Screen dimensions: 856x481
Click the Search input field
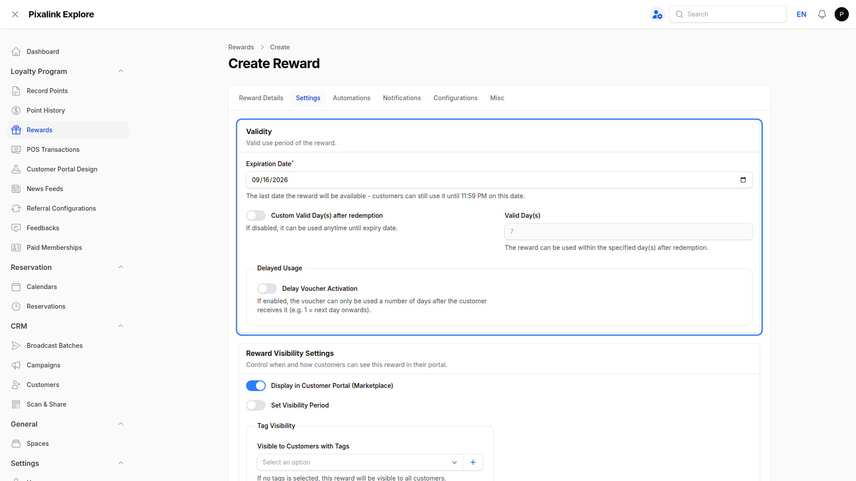pyautogui.click(x=728, y=14)
